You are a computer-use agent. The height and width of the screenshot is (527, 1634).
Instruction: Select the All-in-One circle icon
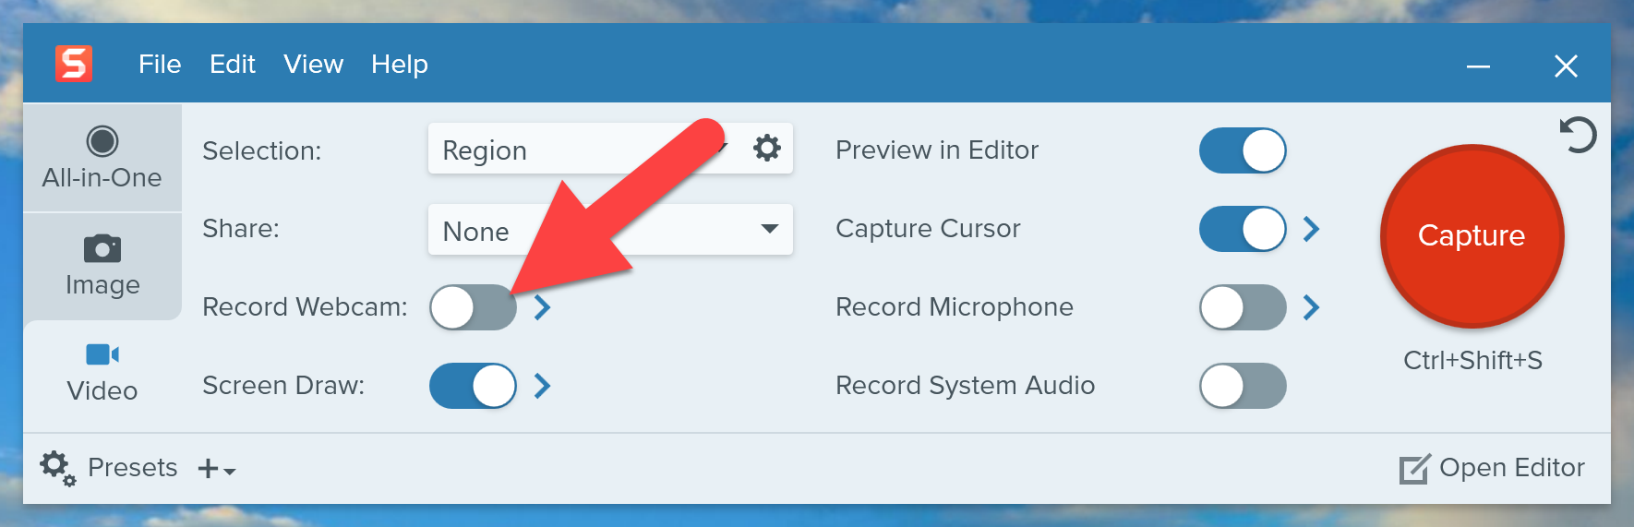[x=102, y=142]
